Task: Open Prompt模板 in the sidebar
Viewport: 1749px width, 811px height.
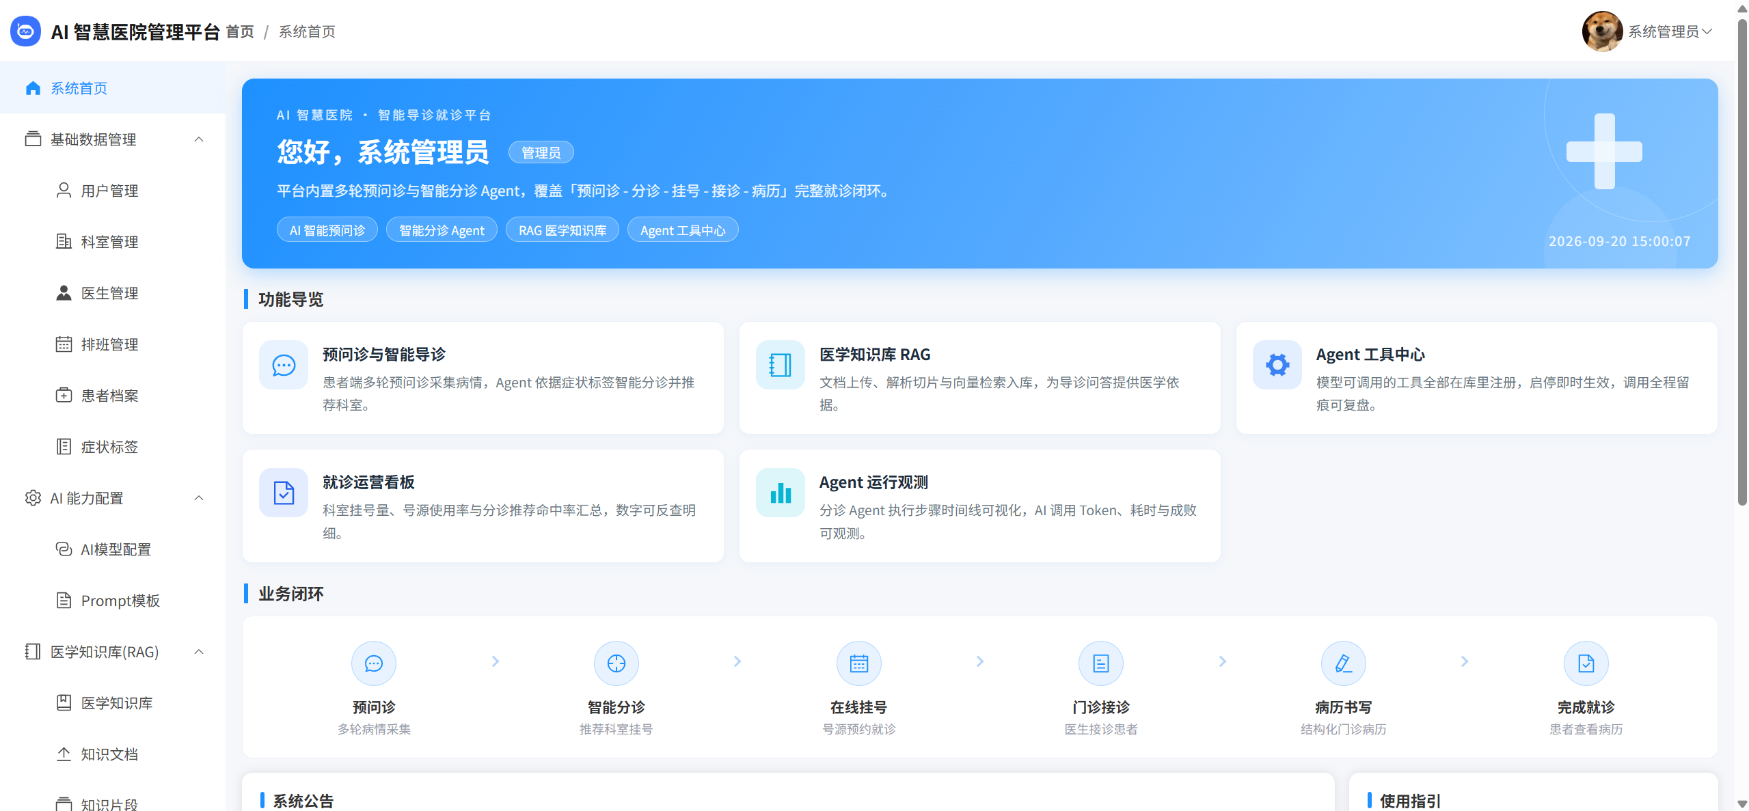Action: 113,601
